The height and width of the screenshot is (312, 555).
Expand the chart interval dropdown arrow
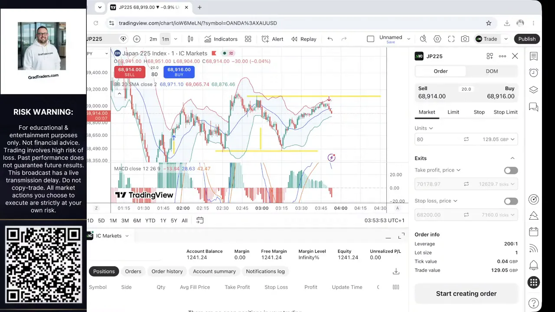click(175, 39)
